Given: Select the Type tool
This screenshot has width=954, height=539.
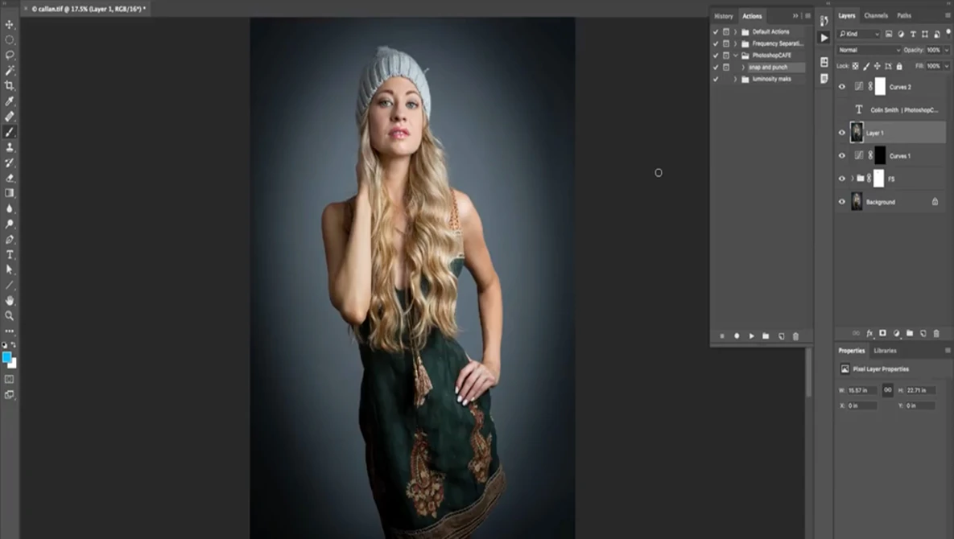Looking at the screenshot, I should [10, 254].
